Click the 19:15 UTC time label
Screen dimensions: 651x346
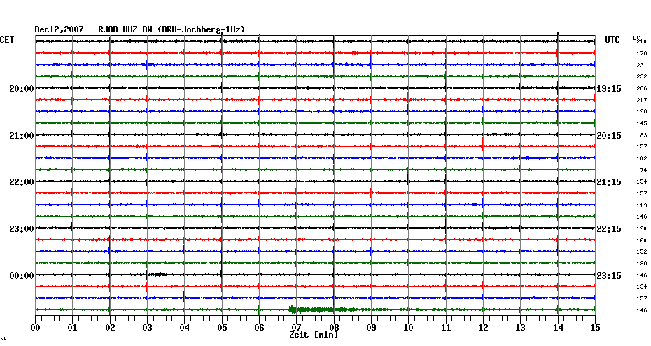609,89
